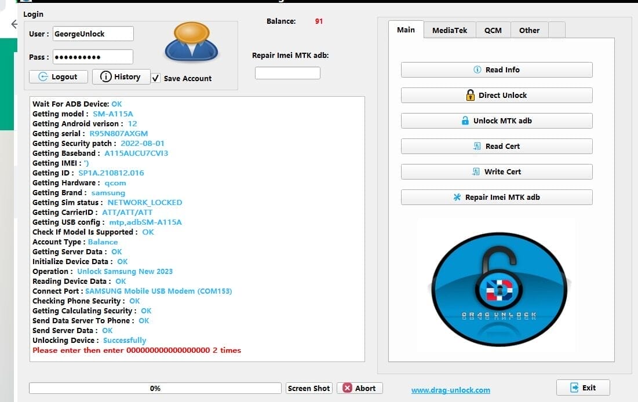
Task: Open the QCM tab
Action: 493,30
